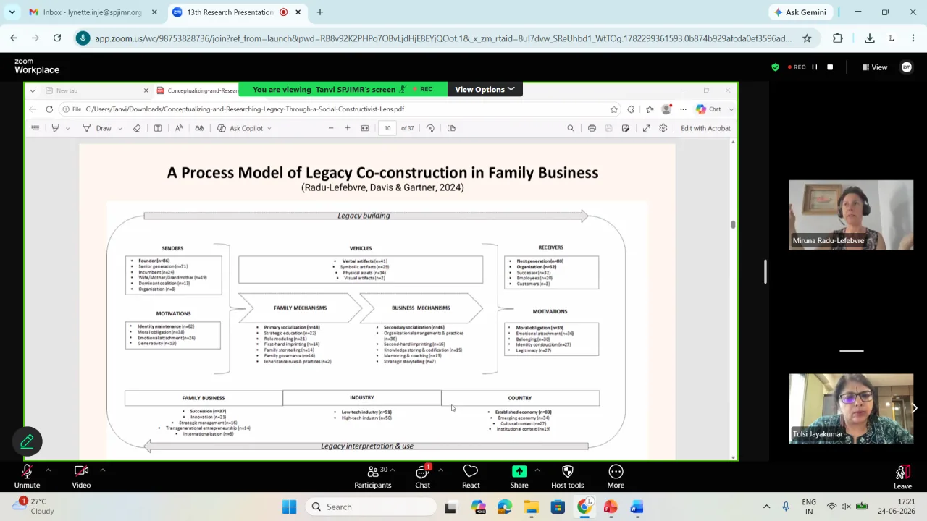The image size is (927, 521).
Task: Open audio options caret beside Unmute
Action: (48, 470)
